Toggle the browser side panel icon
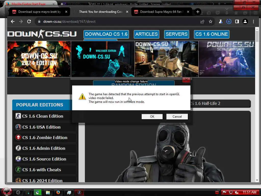261x196 pixels. coord(237,21)
